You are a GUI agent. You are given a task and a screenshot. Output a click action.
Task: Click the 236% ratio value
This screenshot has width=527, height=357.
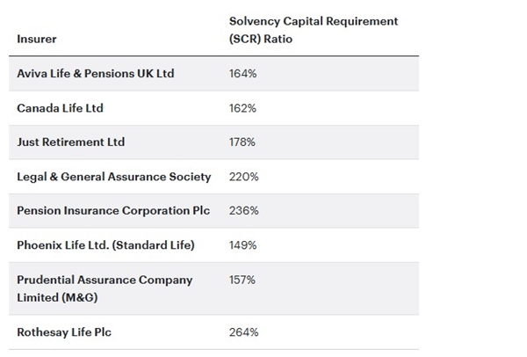point(242,211)
